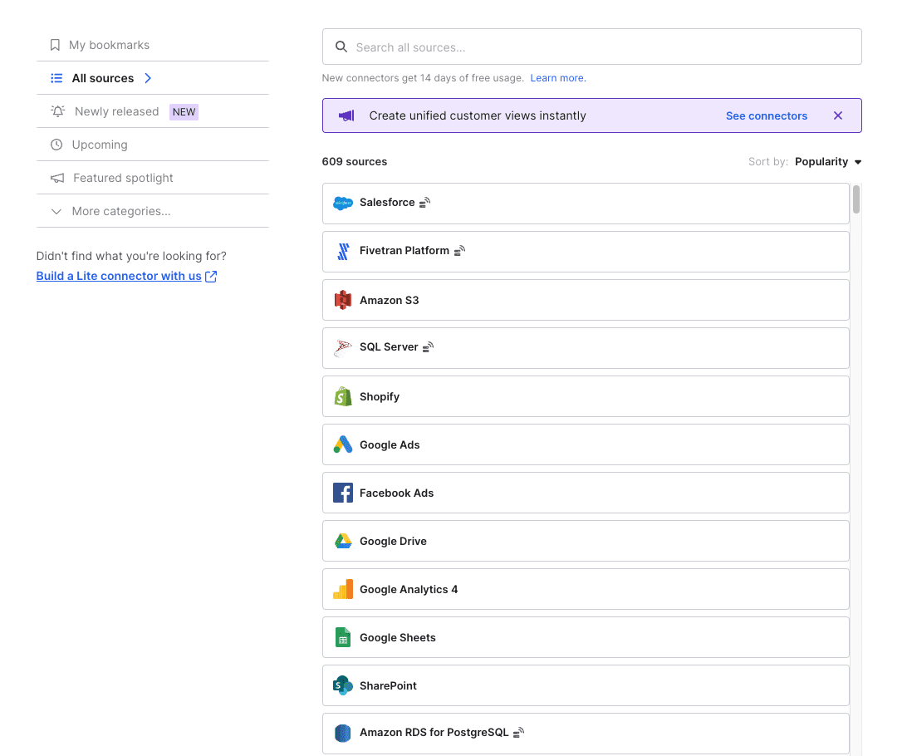Click the alarm bell icon for Newly released
Viewport: 907px width, 756px height.
pyautogui.click(x=58, y=111)
